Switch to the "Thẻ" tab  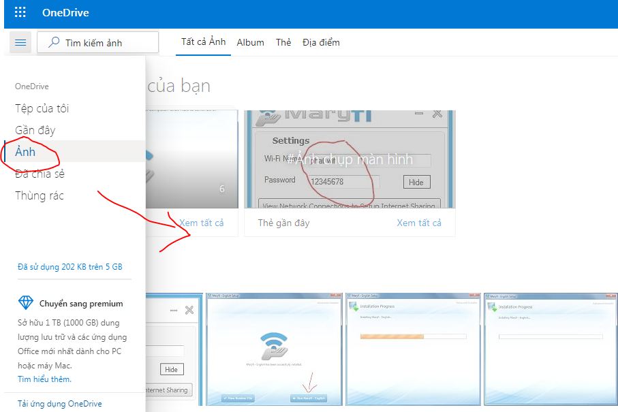(x=283, y=42)
